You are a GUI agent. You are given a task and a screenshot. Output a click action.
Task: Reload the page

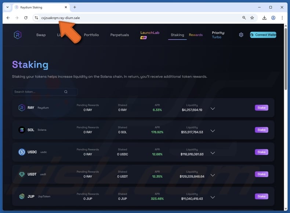pyautogui.click(x=26, y=18)
